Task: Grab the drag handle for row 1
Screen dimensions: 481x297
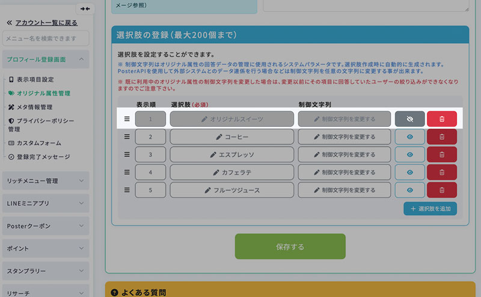Action: tap(127, 119)
